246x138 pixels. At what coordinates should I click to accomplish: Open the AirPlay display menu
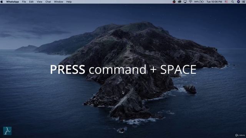click(185, 2)
